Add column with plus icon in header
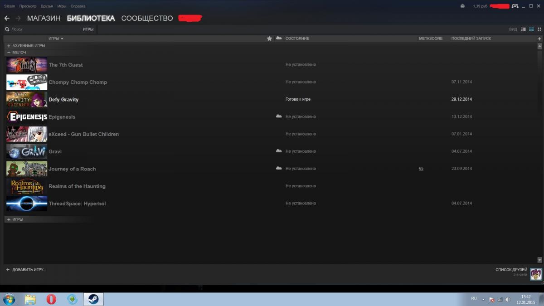The width and height of the screenshot is (544, 306). pos(539,39)
